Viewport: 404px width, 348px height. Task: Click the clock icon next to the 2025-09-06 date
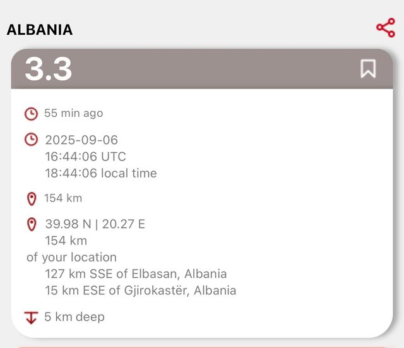[x=31, y=140]
